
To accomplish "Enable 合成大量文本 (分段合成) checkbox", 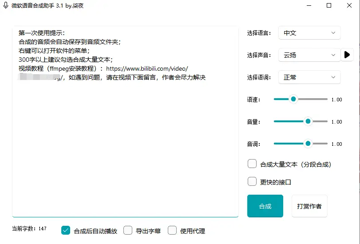I will 252,164.
